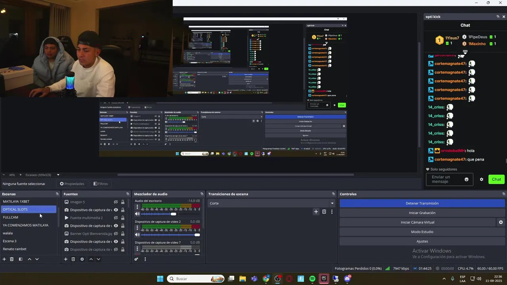Open Opera browser from the taskbar
Screen dimensions: 507x285
(289, 279)
